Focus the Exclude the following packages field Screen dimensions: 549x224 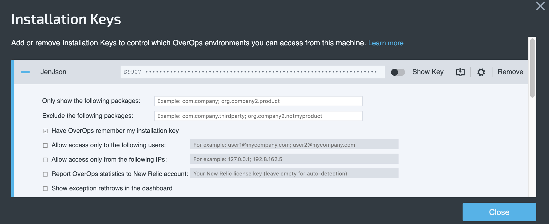pyautogui.click(x=258, y=116)
